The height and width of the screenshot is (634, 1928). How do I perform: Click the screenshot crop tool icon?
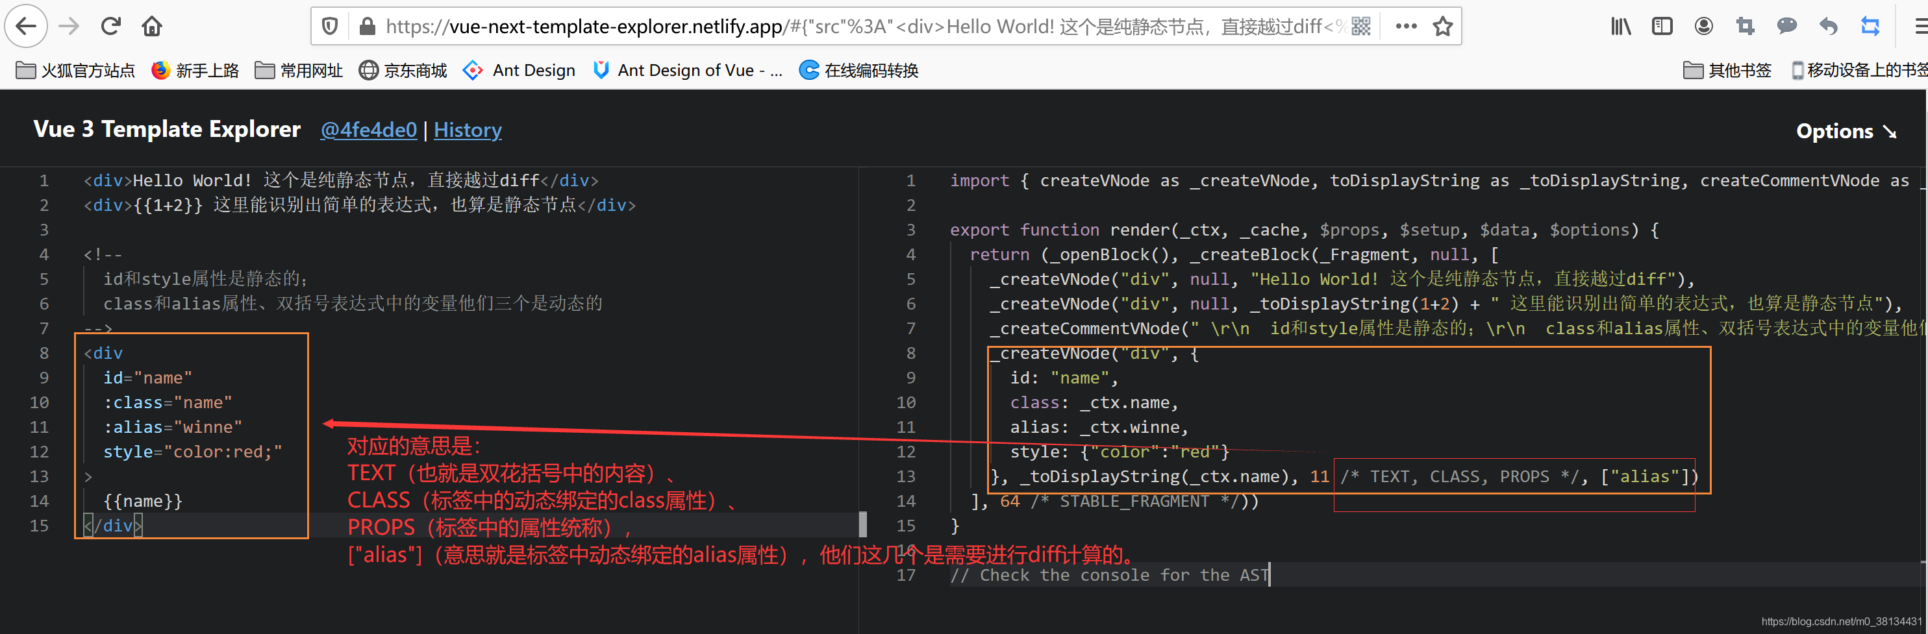coord(1745,27)
